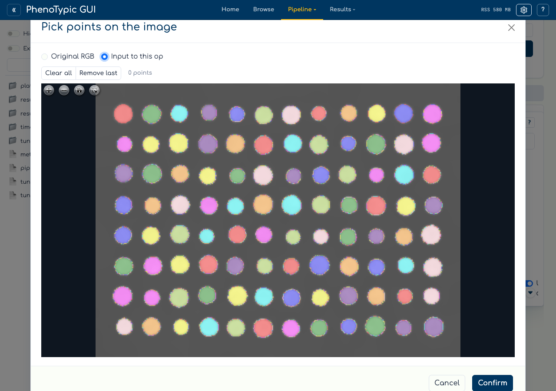The height and width of the screenshot is (391, 556).
Task: Go to the Home page
Action: 230,10
